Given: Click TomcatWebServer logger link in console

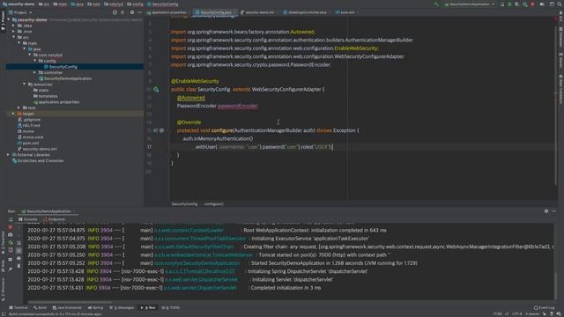Looking at the screenshot, I should (x=204, y=254).
